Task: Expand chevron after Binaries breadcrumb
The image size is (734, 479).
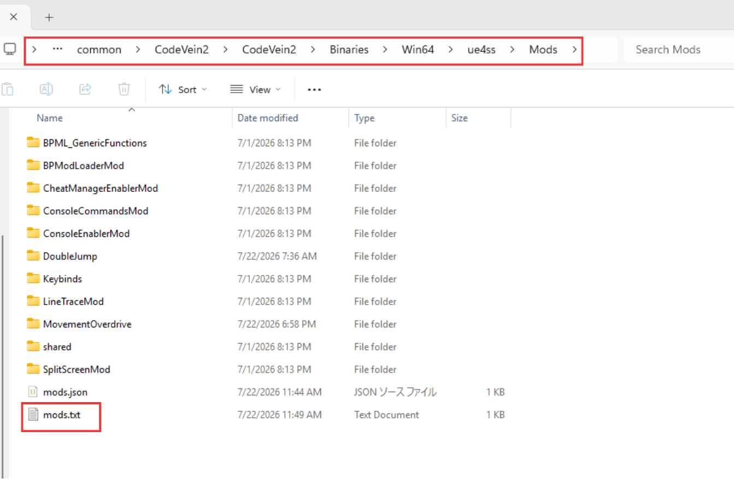Action: click(385, 50)
